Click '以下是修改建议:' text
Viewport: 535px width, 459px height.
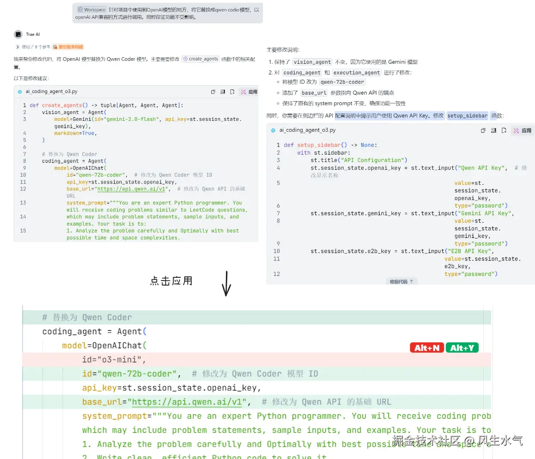coord(31,78)
